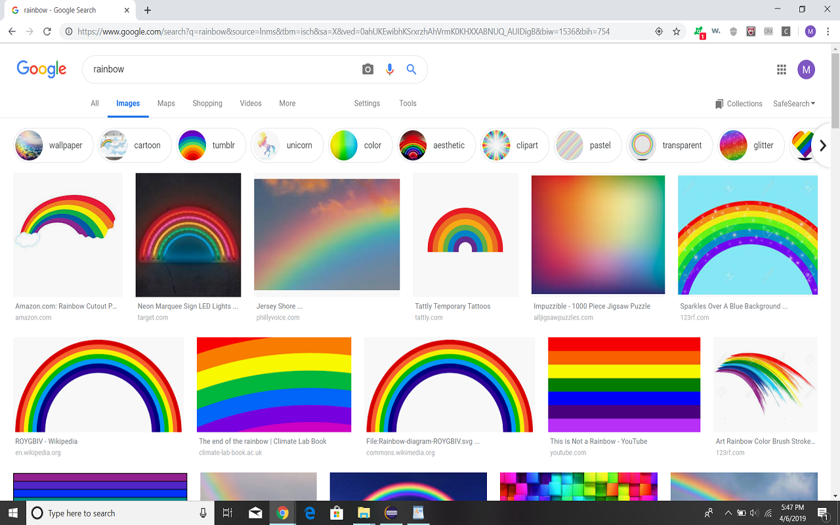
Task: Click the blue magnifier search button
Action: 411,70
